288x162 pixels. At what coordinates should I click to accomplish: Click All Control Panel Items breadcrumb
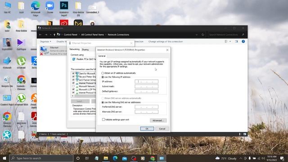92,35
